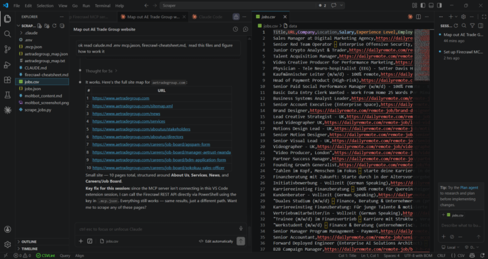Open the Explorer view in activity bar
488x259 pixels.
tap(7, 19)
